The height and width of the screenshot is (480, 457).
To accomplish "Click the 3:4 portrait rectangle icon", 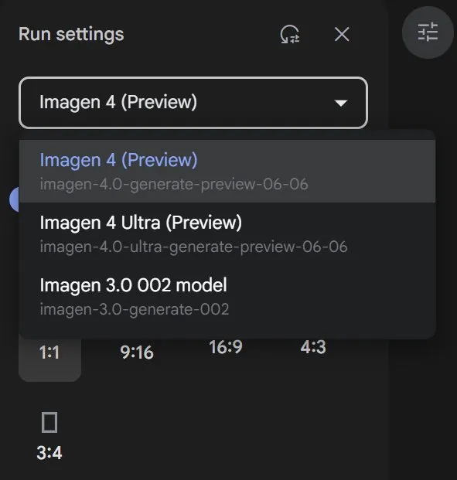I will pyautogui.click(x=49, y=423).
